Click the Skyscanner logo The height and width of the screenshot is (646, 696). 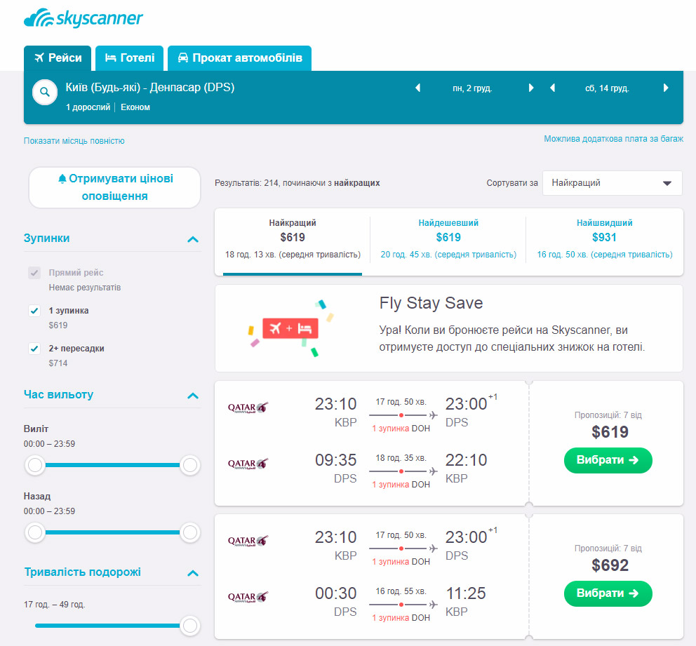click(83, 18)
